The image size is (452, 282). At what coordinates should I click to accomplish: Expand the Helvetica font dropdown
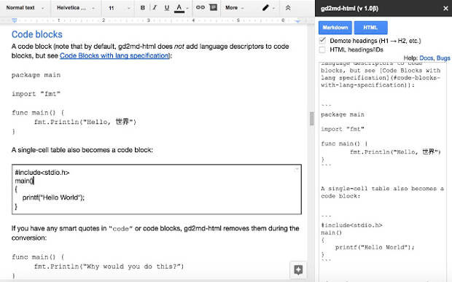(x=76, y=8)
